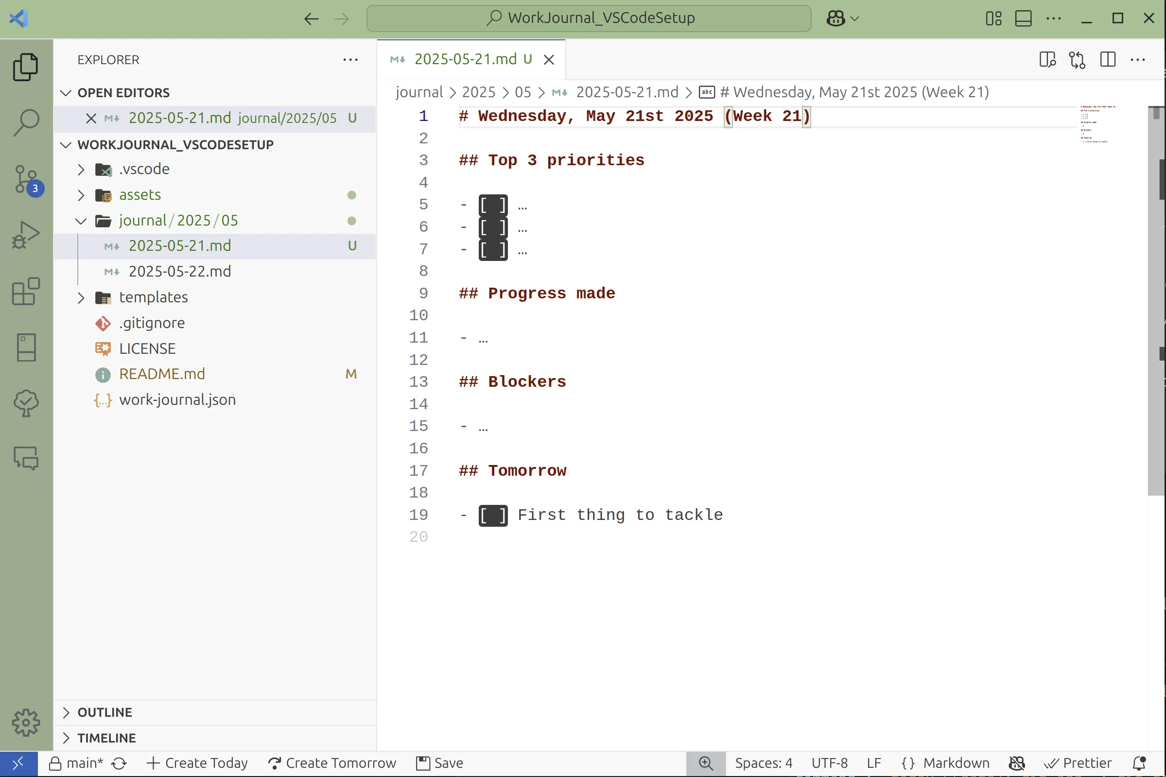Viewport: 1166px width, 777px height.
Task: Open editor More Actions ellipsis
Action: pos(1138,60)
